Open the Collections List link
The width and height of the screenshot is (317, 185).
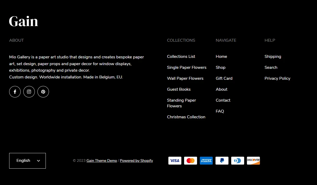click(181, 57)
